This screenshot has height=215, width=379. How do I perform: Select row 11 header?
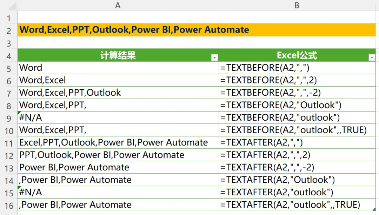point(9,143)
